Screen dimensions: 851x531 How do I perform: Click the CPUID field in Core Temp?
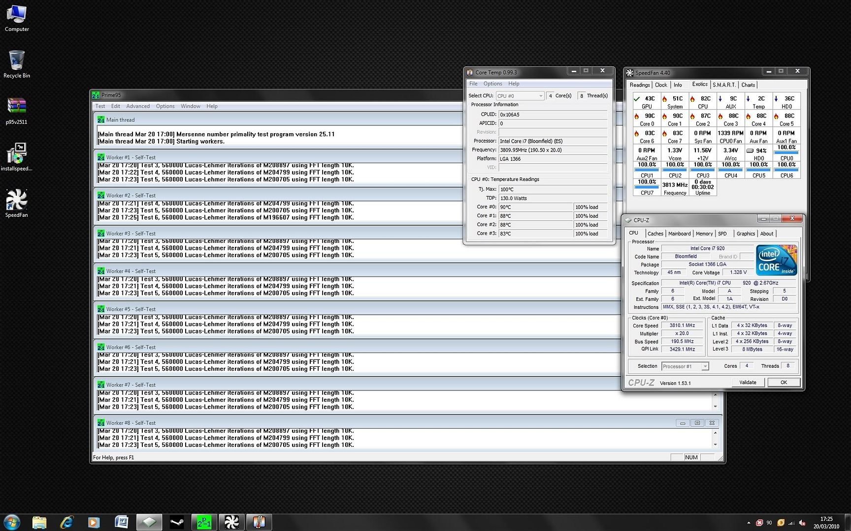(x=553, y=115)
